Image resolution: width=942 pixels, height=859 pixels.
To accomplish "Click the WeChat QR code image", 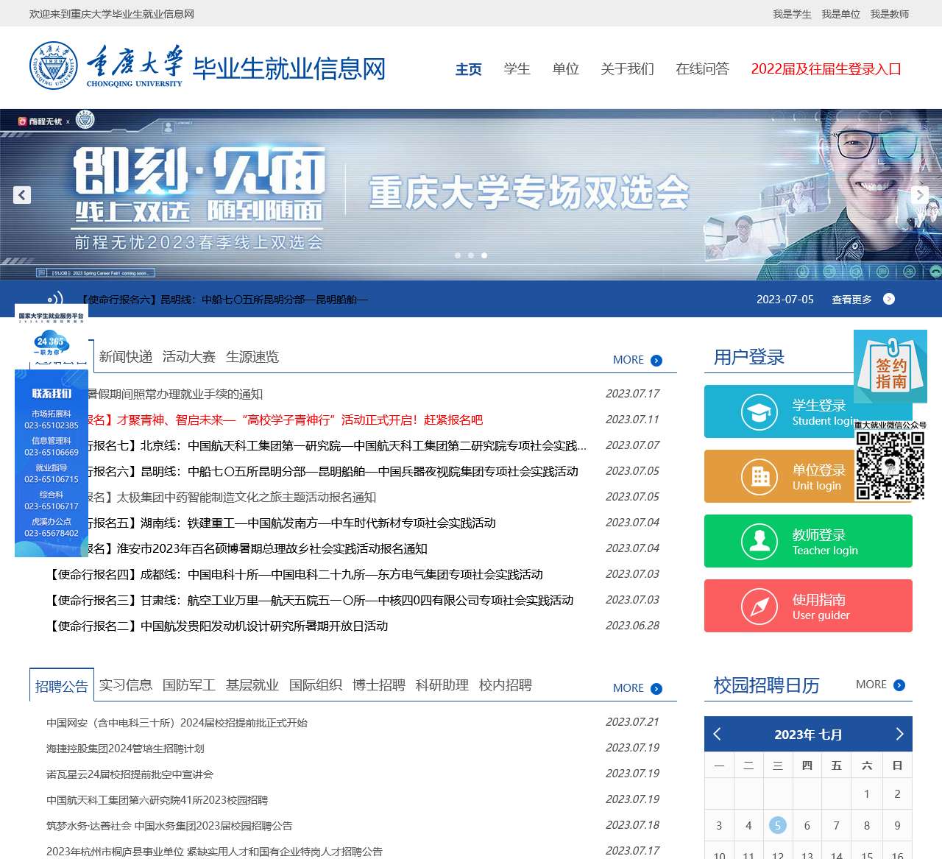I will point(890,465).
